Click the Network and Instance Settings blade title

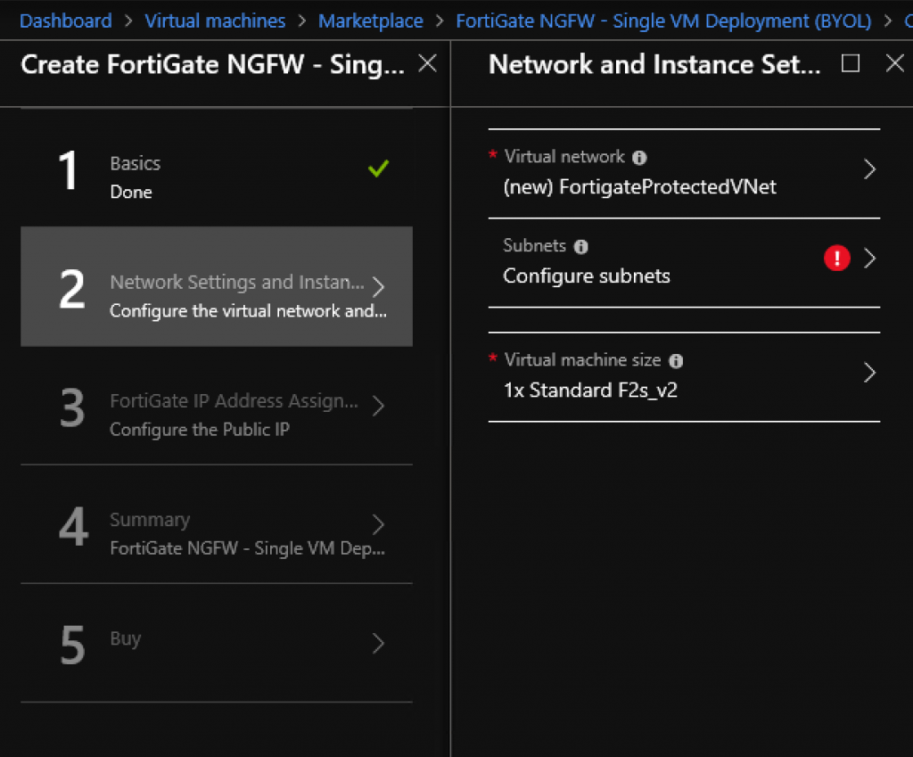point(654,64)
